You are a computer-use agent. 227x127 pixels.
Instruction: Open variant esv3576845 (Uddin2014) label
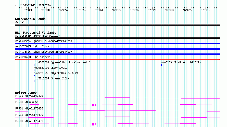(x=32, y=46)
